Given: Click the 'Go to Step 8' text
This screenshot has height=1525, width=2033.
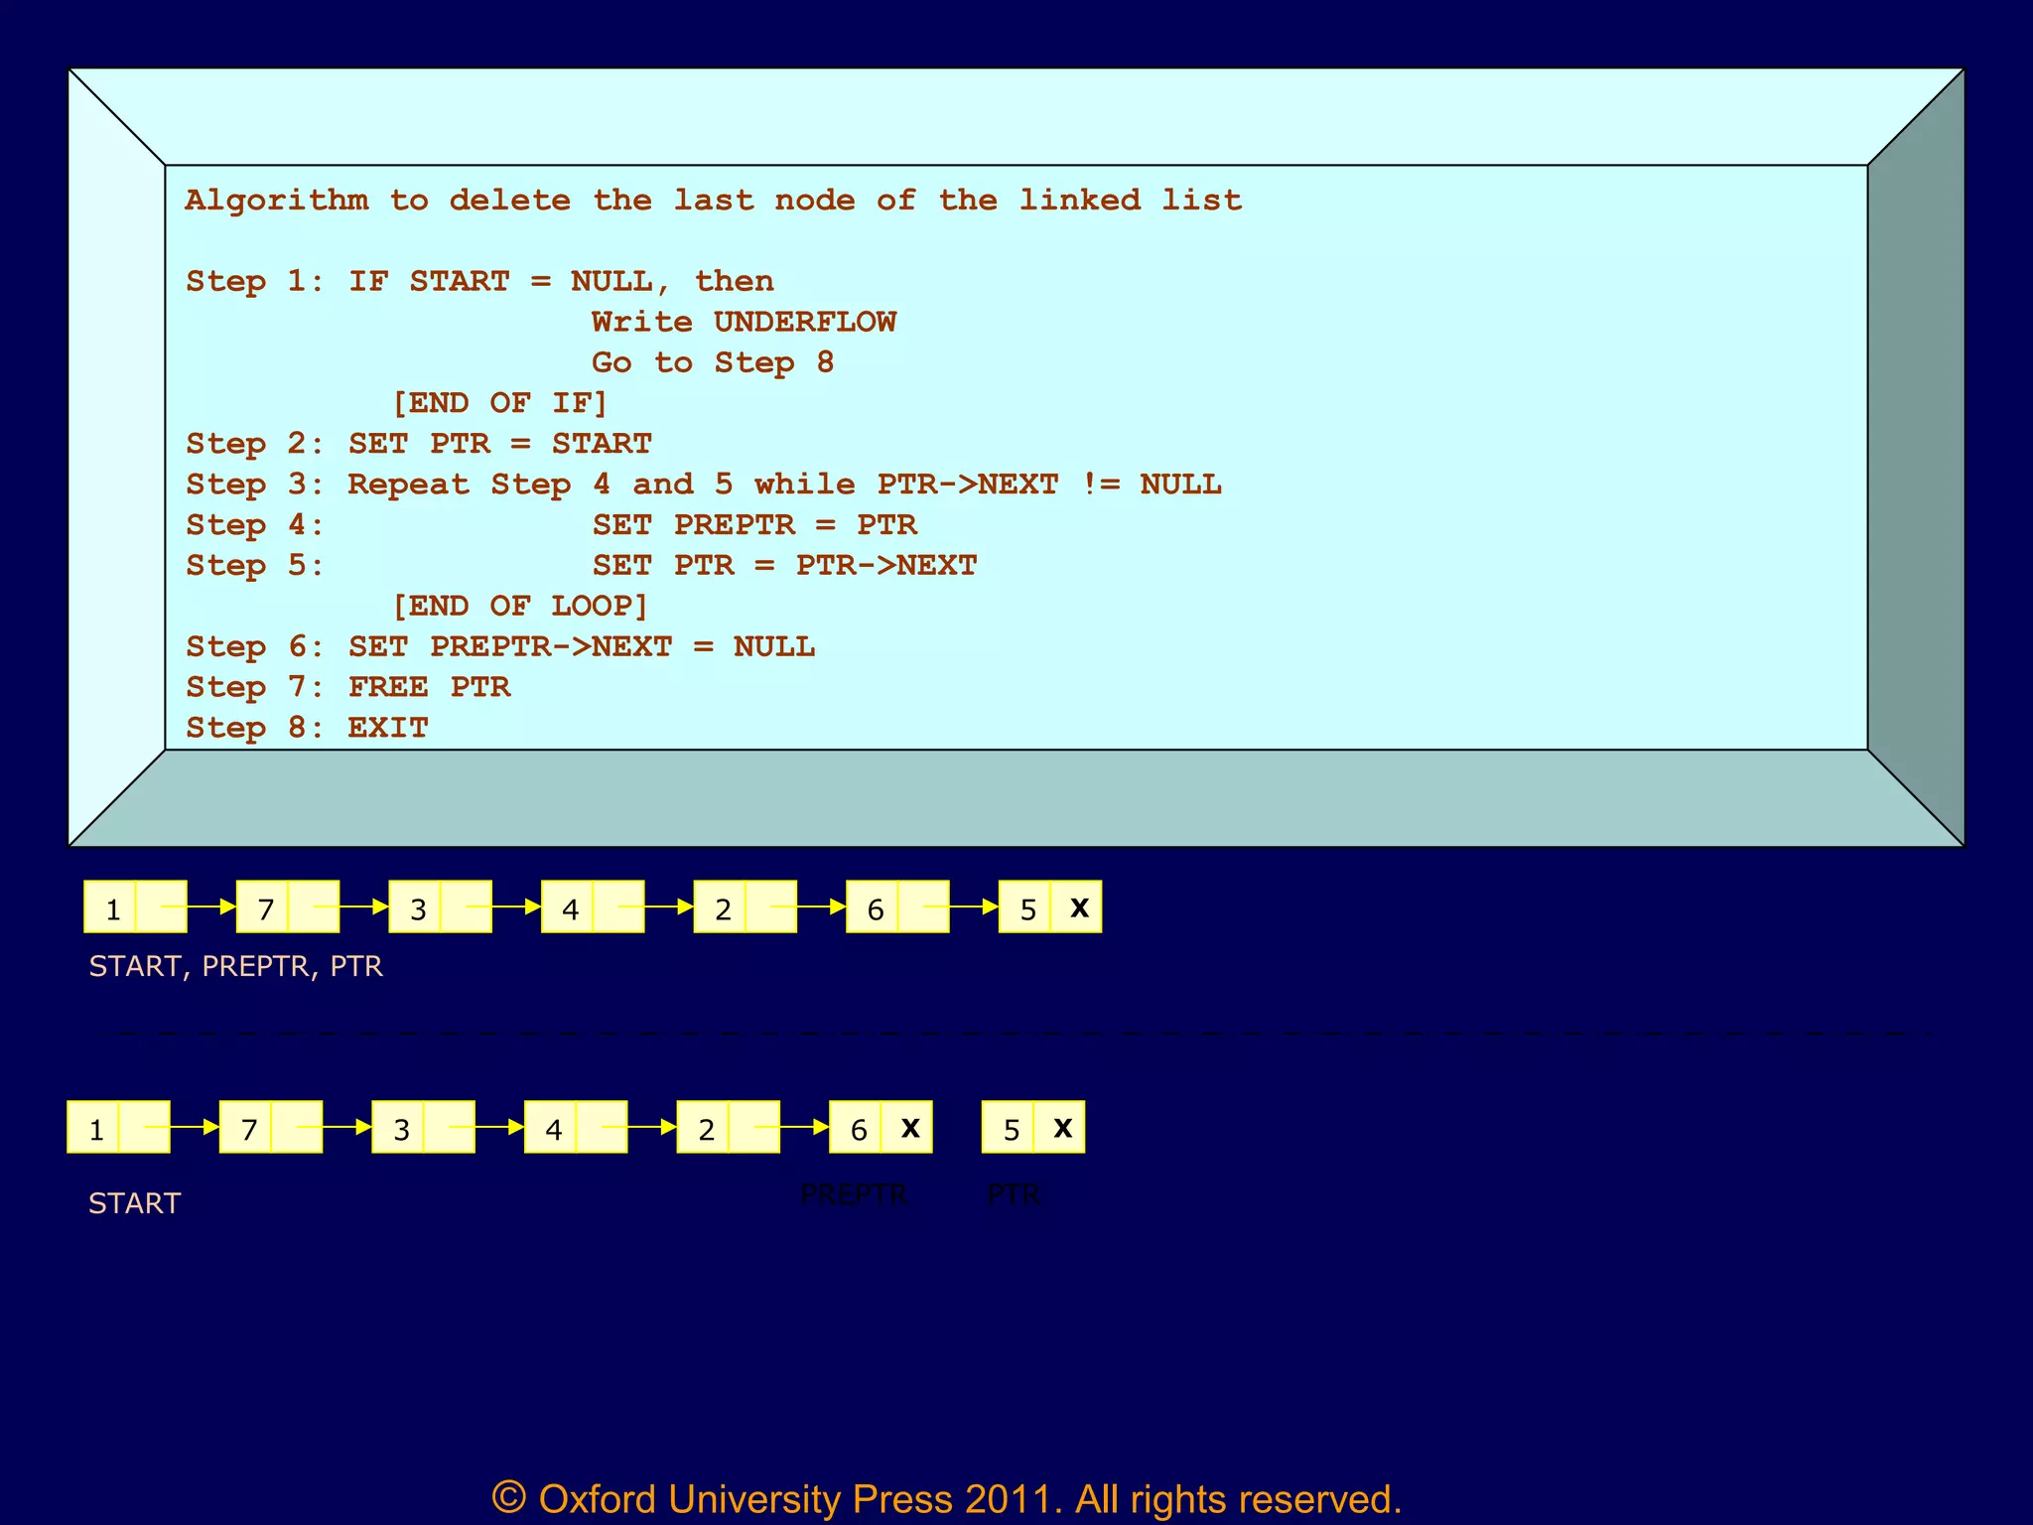Looking at the screenshot, I should 712,363.
